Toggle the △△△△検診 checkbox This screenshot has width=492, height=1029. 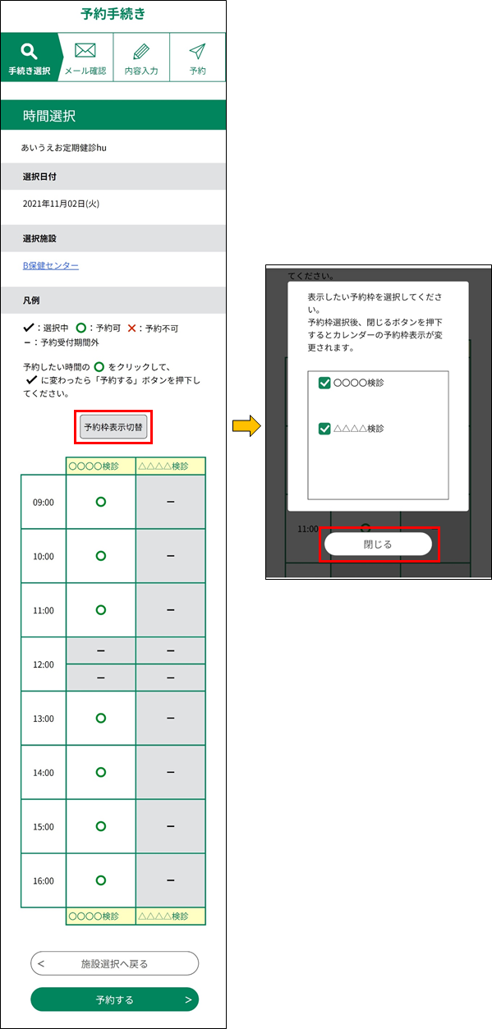coord(324,428)
